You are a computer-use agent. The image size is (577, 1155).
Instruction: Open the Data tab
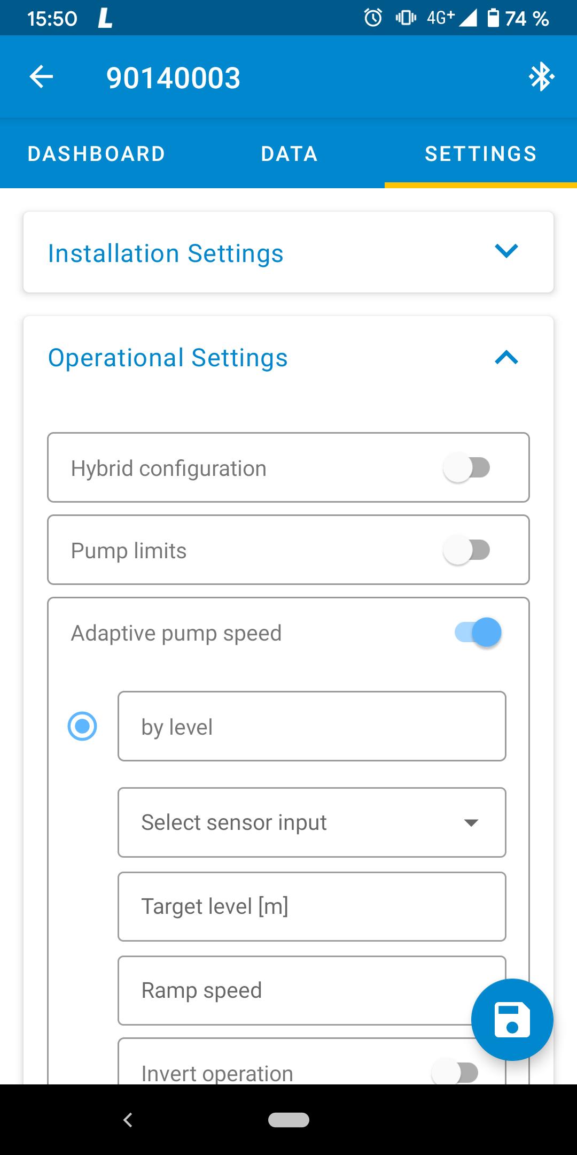pos(289,154)
